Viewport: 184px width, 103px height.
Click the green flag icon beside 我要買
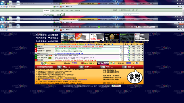pos(111,63)
